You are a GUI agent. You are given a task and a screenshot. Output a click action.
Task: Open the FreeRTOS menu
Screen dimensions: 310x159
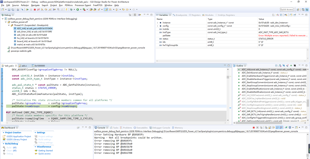[x=98, y=5]
